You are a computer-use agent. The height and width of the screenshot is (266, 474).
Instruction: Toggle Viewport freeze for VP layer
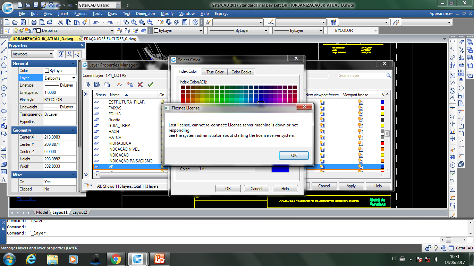click(x=360, y=167)
